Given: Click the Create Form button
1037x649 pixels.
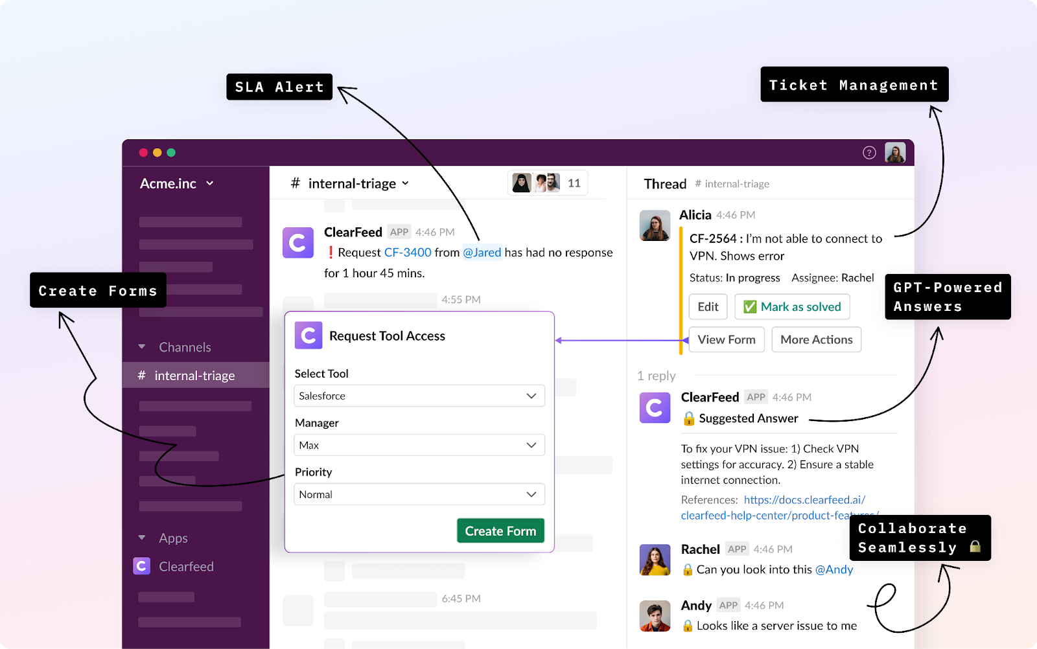Looking at the screenshot, I should tap(500, 531).
